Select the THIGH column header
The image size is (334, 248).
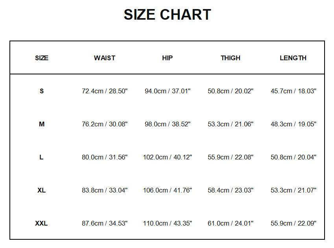pyautogui.click(x=231, y=58)
